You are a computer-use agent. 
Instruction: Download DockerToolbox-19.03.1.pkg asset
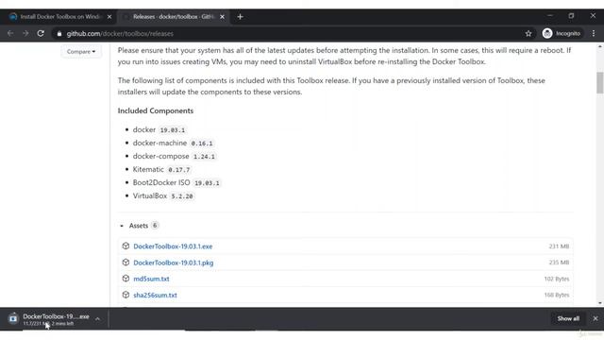pos(174,263)
